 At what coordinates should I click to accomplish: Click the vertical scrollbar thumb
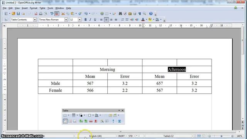243,41
